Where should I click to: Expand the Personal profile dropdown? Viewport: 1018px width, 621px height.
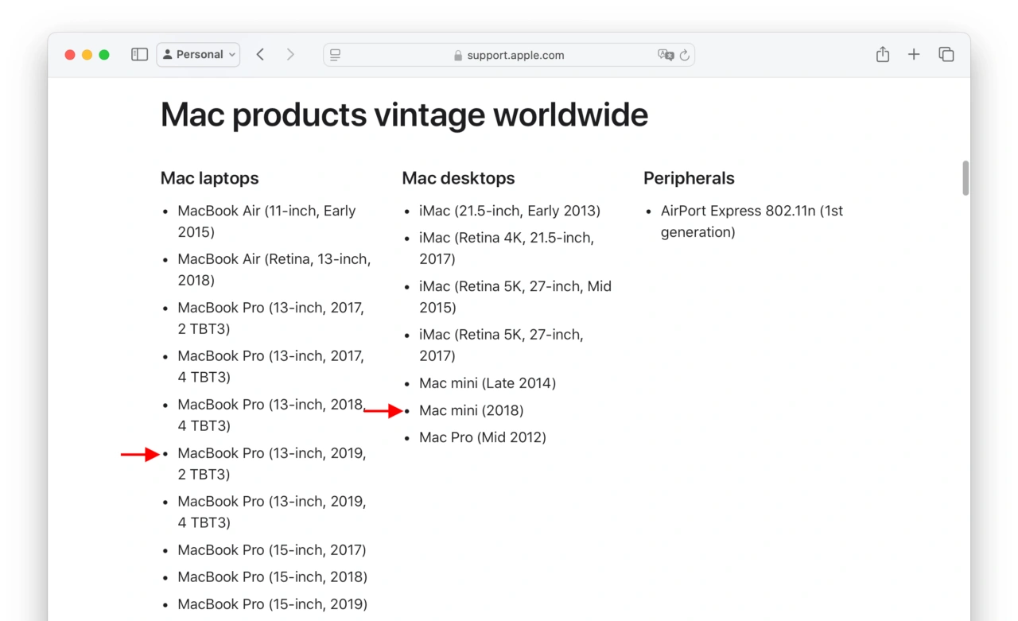point(199,55)
